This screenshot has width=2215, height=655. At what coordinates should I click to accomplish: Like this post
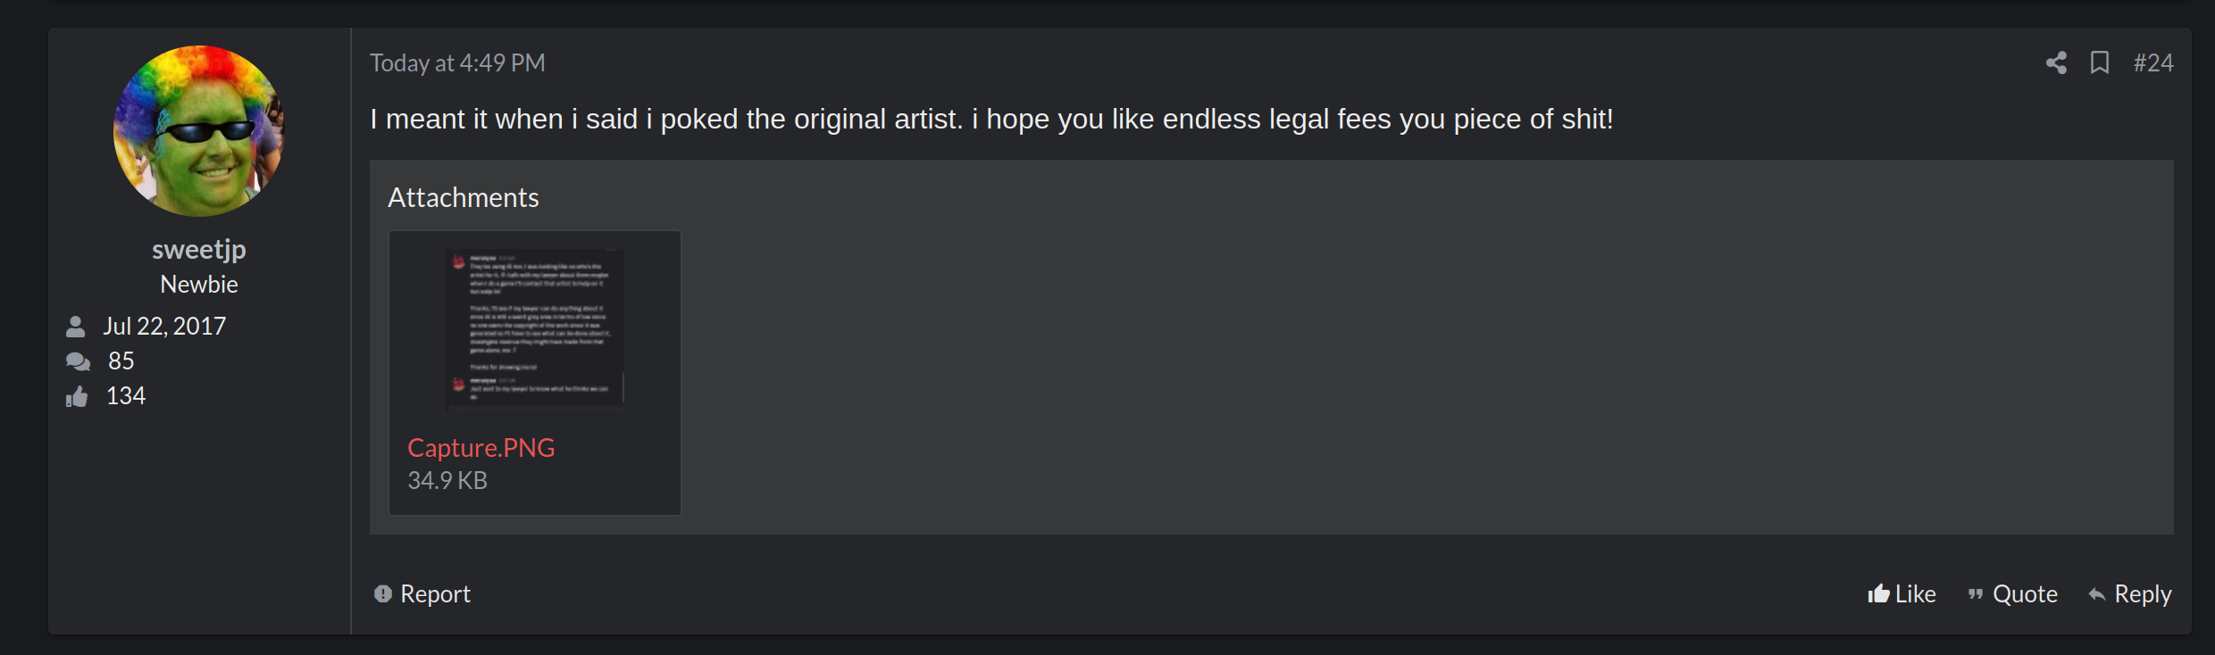[x=1915, y=593]
